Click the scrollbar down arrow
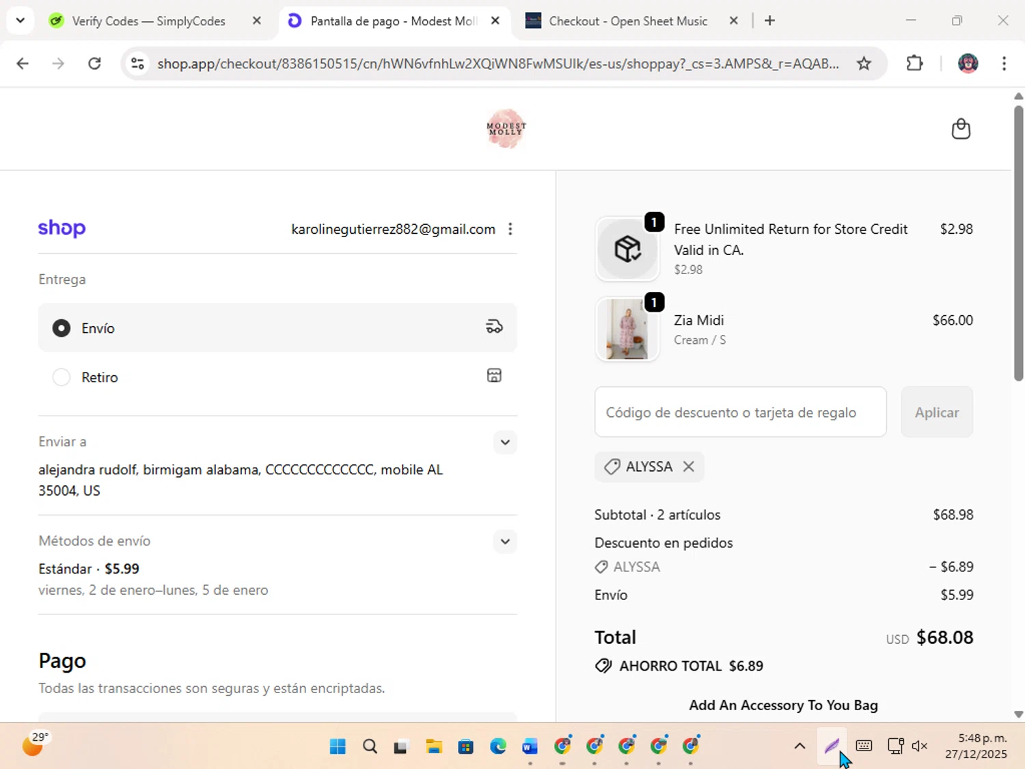The image size is (1025, 769). point(1018,714)
